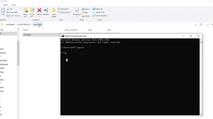213x119 pixels.
Task: Click the Command Prompt title text
Action: click(76, 36)
